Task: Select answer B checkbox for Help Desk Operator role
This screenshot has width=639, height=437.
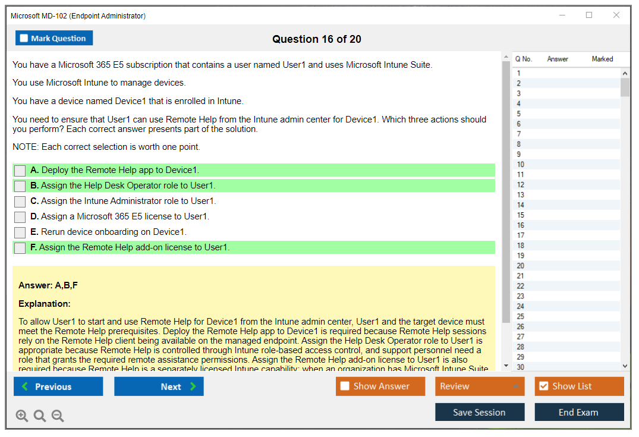Action: tap(20, 186)
